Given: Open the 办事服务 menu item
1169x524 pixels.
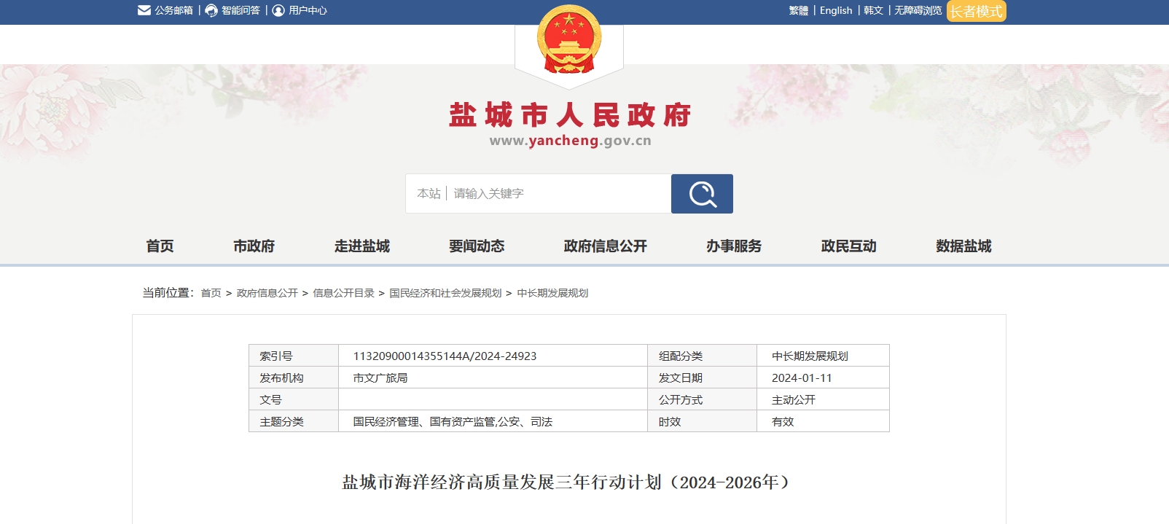Looking at the screenshot, I should pos(733,246).
